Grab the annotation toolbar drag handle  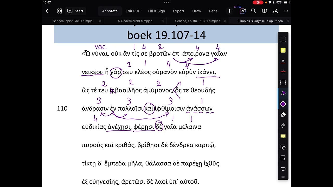(x=283, y=177)
